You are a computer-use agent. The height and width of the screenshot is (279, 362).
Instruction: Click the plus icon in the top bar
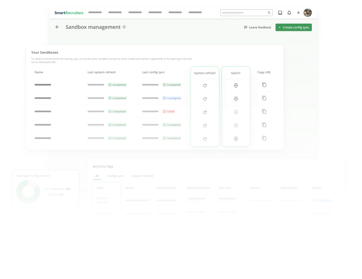click(x=298, y=12)
